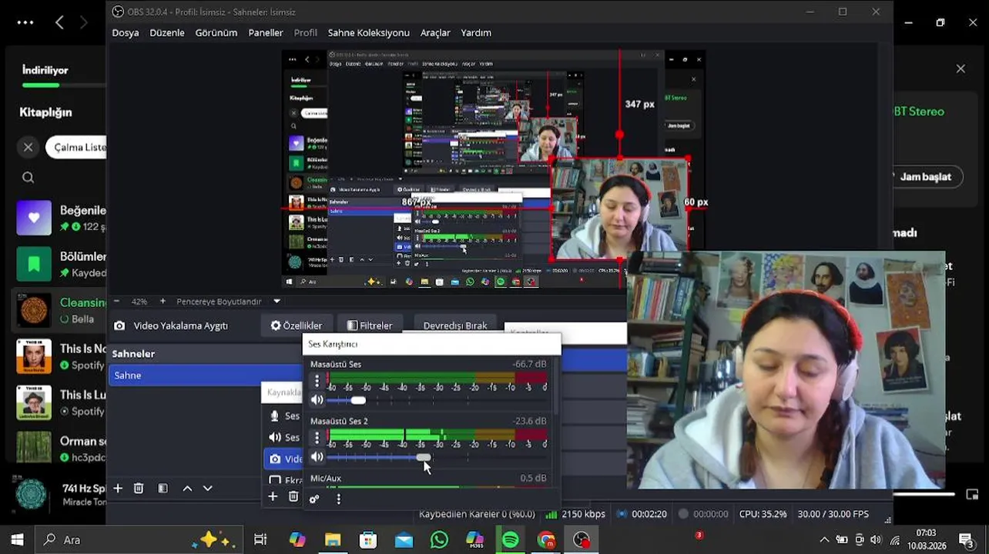Show hidden system tray icons

824,539
